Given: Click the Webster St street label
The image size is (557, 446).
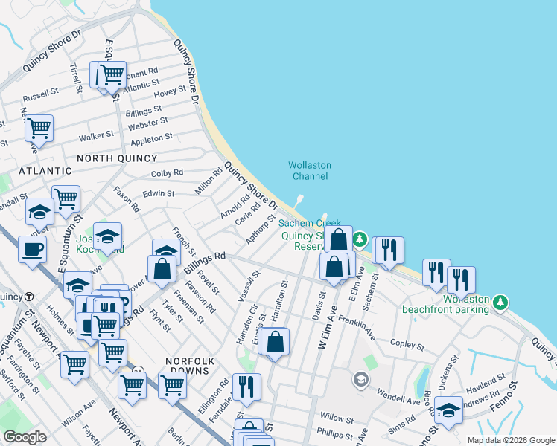Looking at the screenshot, I should [x=147, y=123].
